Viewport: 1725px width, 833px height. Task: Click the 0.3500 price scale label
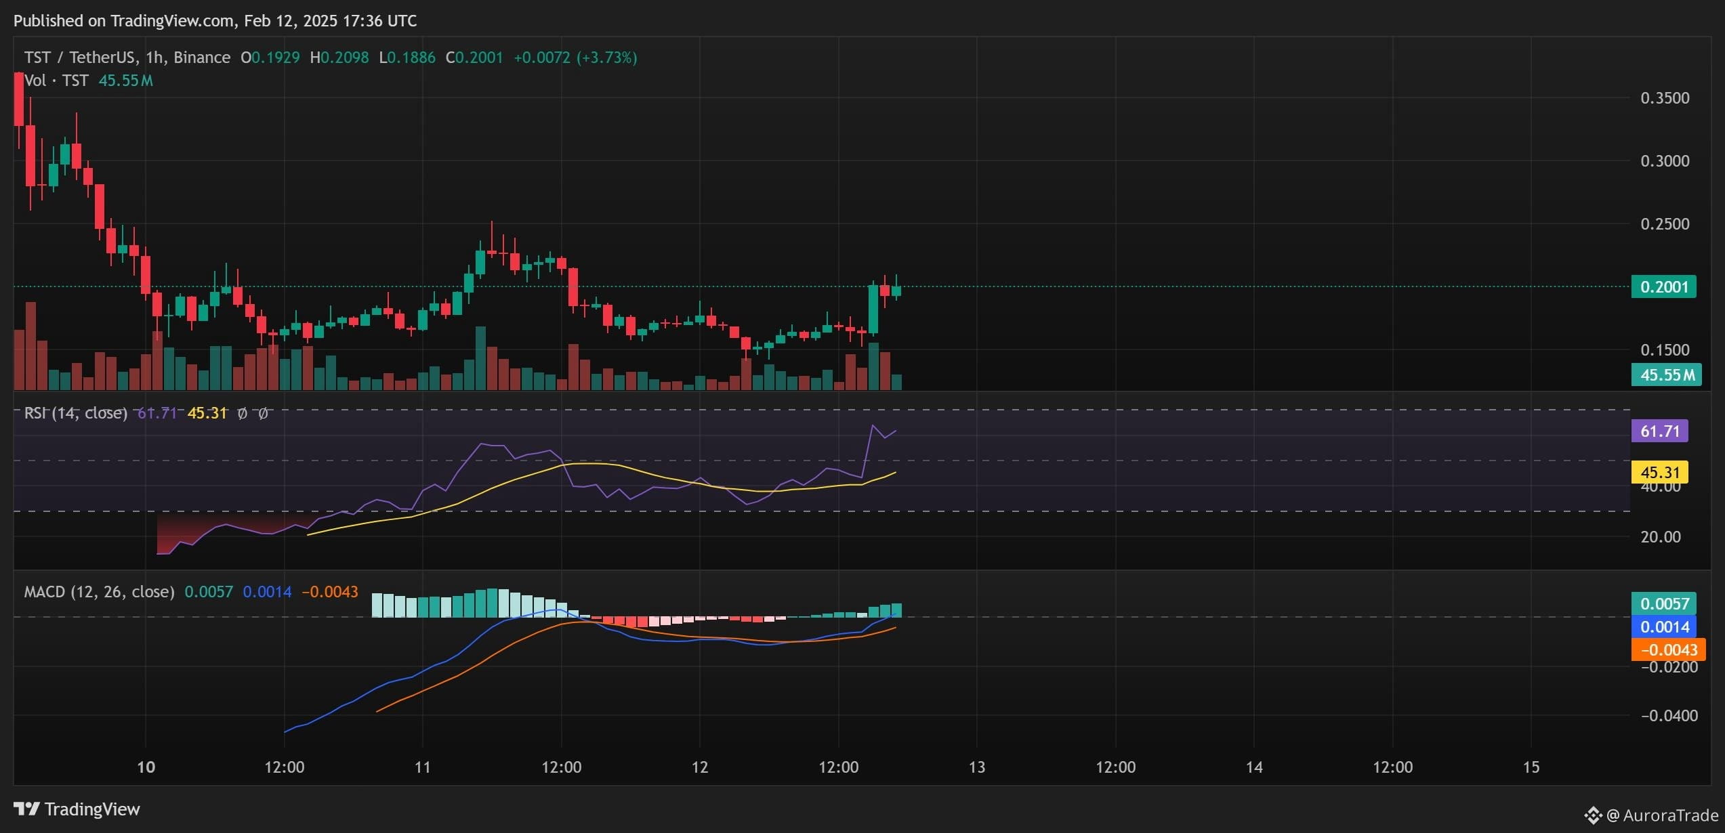coord(1665,98)
